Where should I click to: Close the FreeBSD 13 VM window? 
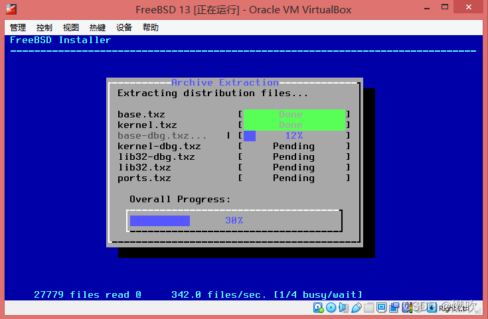[x=469, y=7]
